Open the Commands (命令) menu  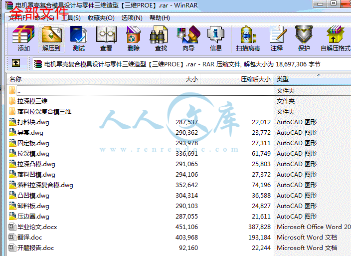click(44, 17)
